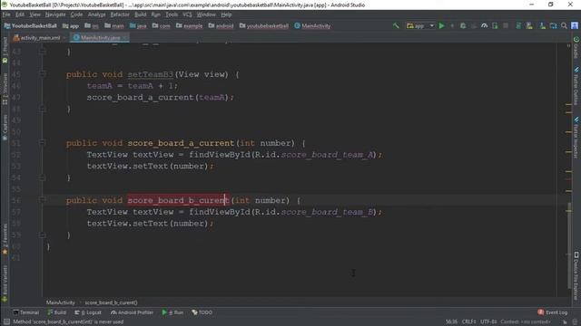Toggle the Structure side panel
The image size is (581, 326).
pyautogui.click(x=5, y=89)
